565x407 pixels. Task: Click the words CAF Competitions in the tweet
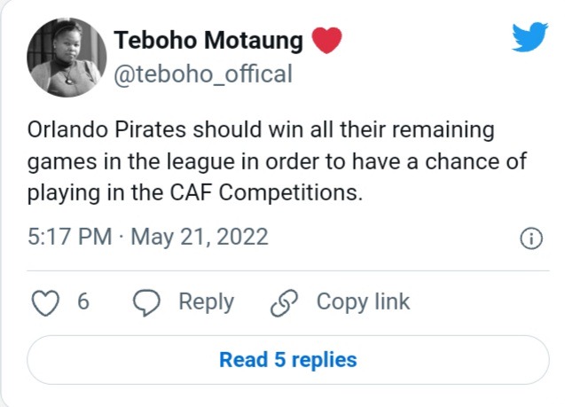coord(265,192)
